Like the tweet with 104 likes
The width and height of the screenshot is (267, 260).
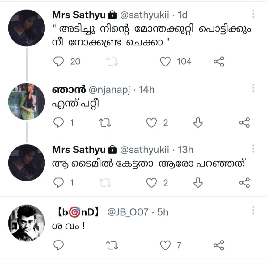pos(166,62)
